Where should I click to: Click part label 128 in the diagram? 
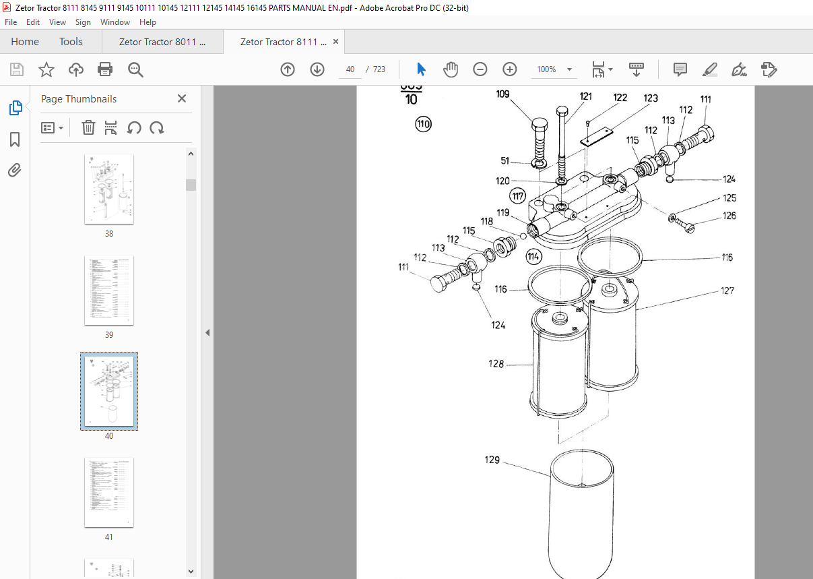(x=496, y=363)
